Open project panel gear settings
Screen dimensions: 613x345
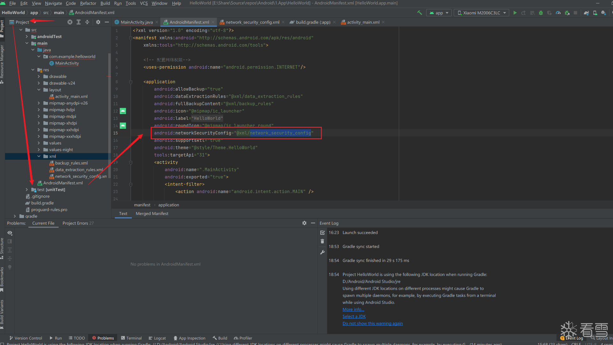tap(98, 22)
